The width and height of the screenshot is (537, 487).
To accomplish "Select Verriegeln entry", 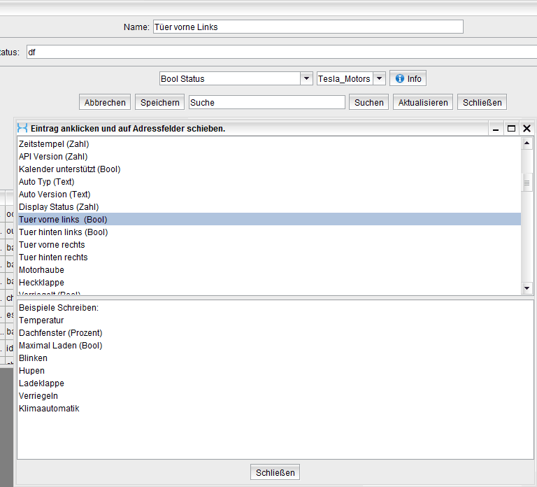I will [x=275, y=396].
